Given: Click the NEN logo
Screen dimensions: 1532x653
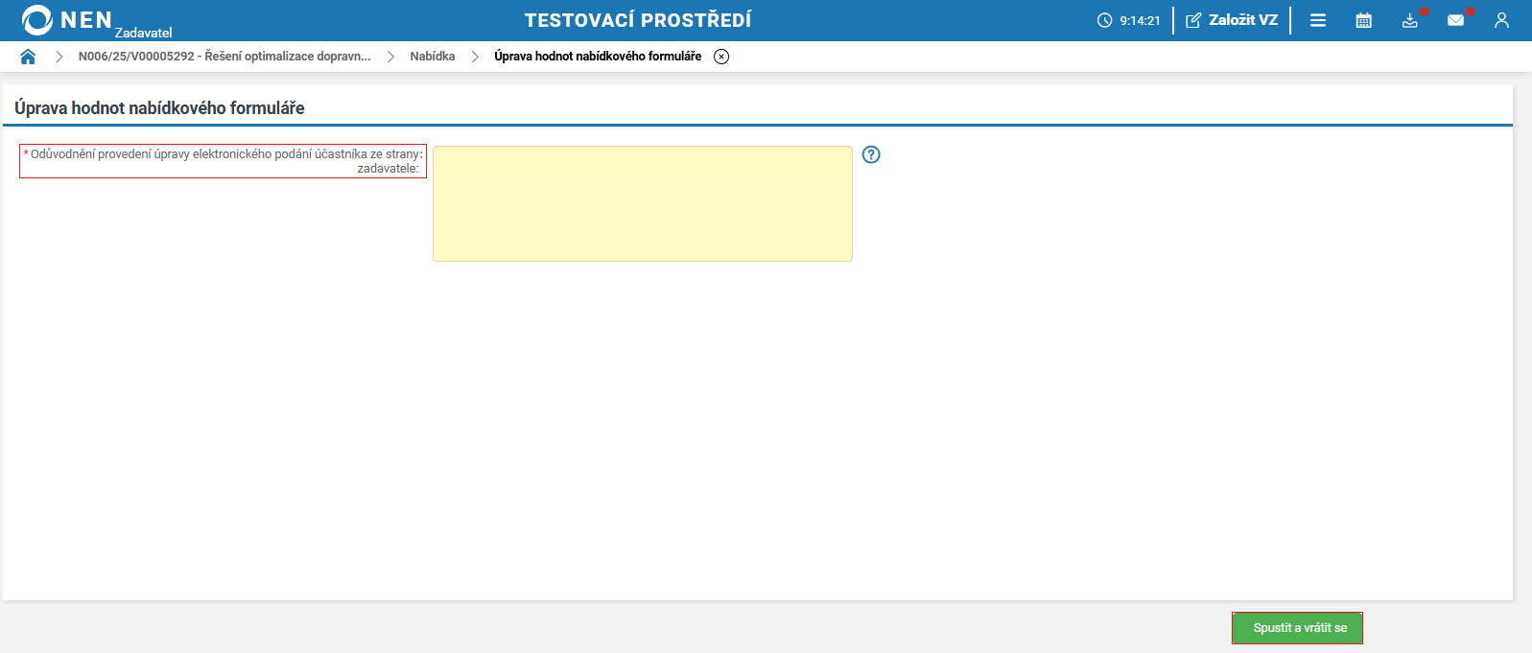Looking at the screenshot, I should tap(67, 20).
